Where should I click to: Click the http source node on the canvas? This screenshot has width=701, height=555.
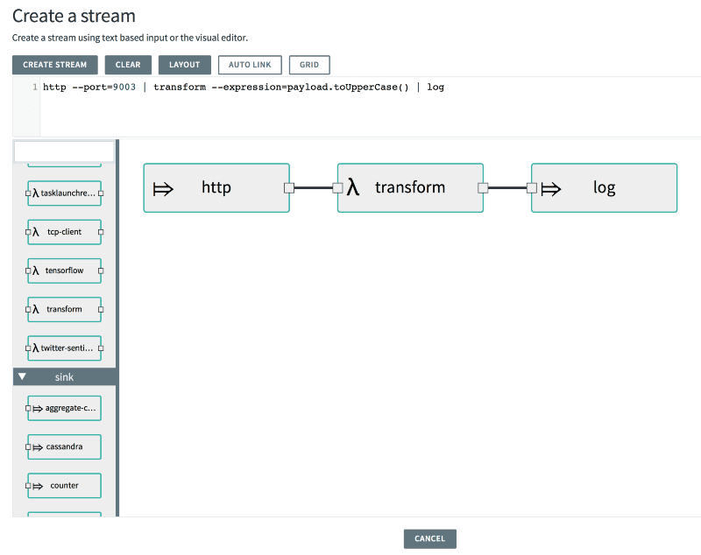click(x=216, y=187)
